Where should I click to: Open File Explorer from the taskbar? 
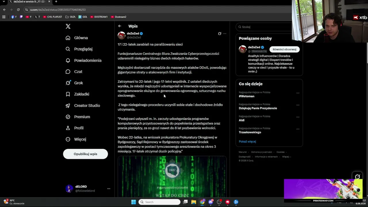click(193, 202)
